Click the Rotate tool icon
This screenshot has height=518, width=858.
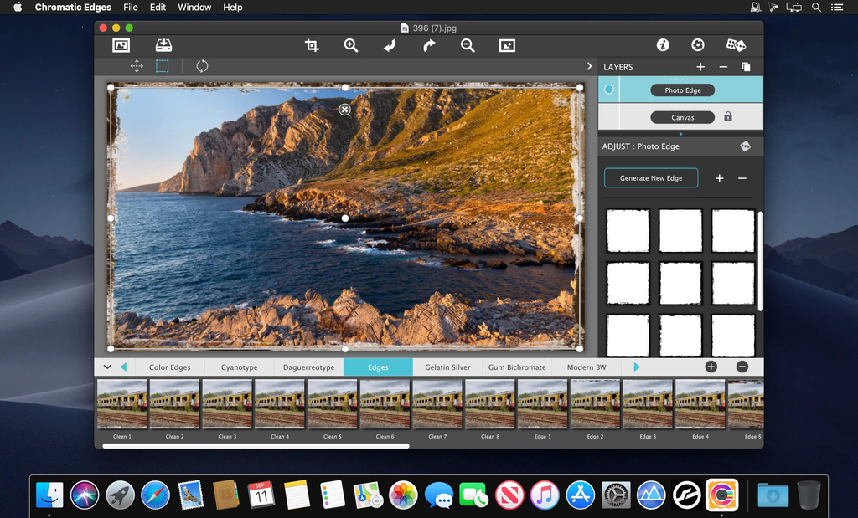[x=202, y=66]
